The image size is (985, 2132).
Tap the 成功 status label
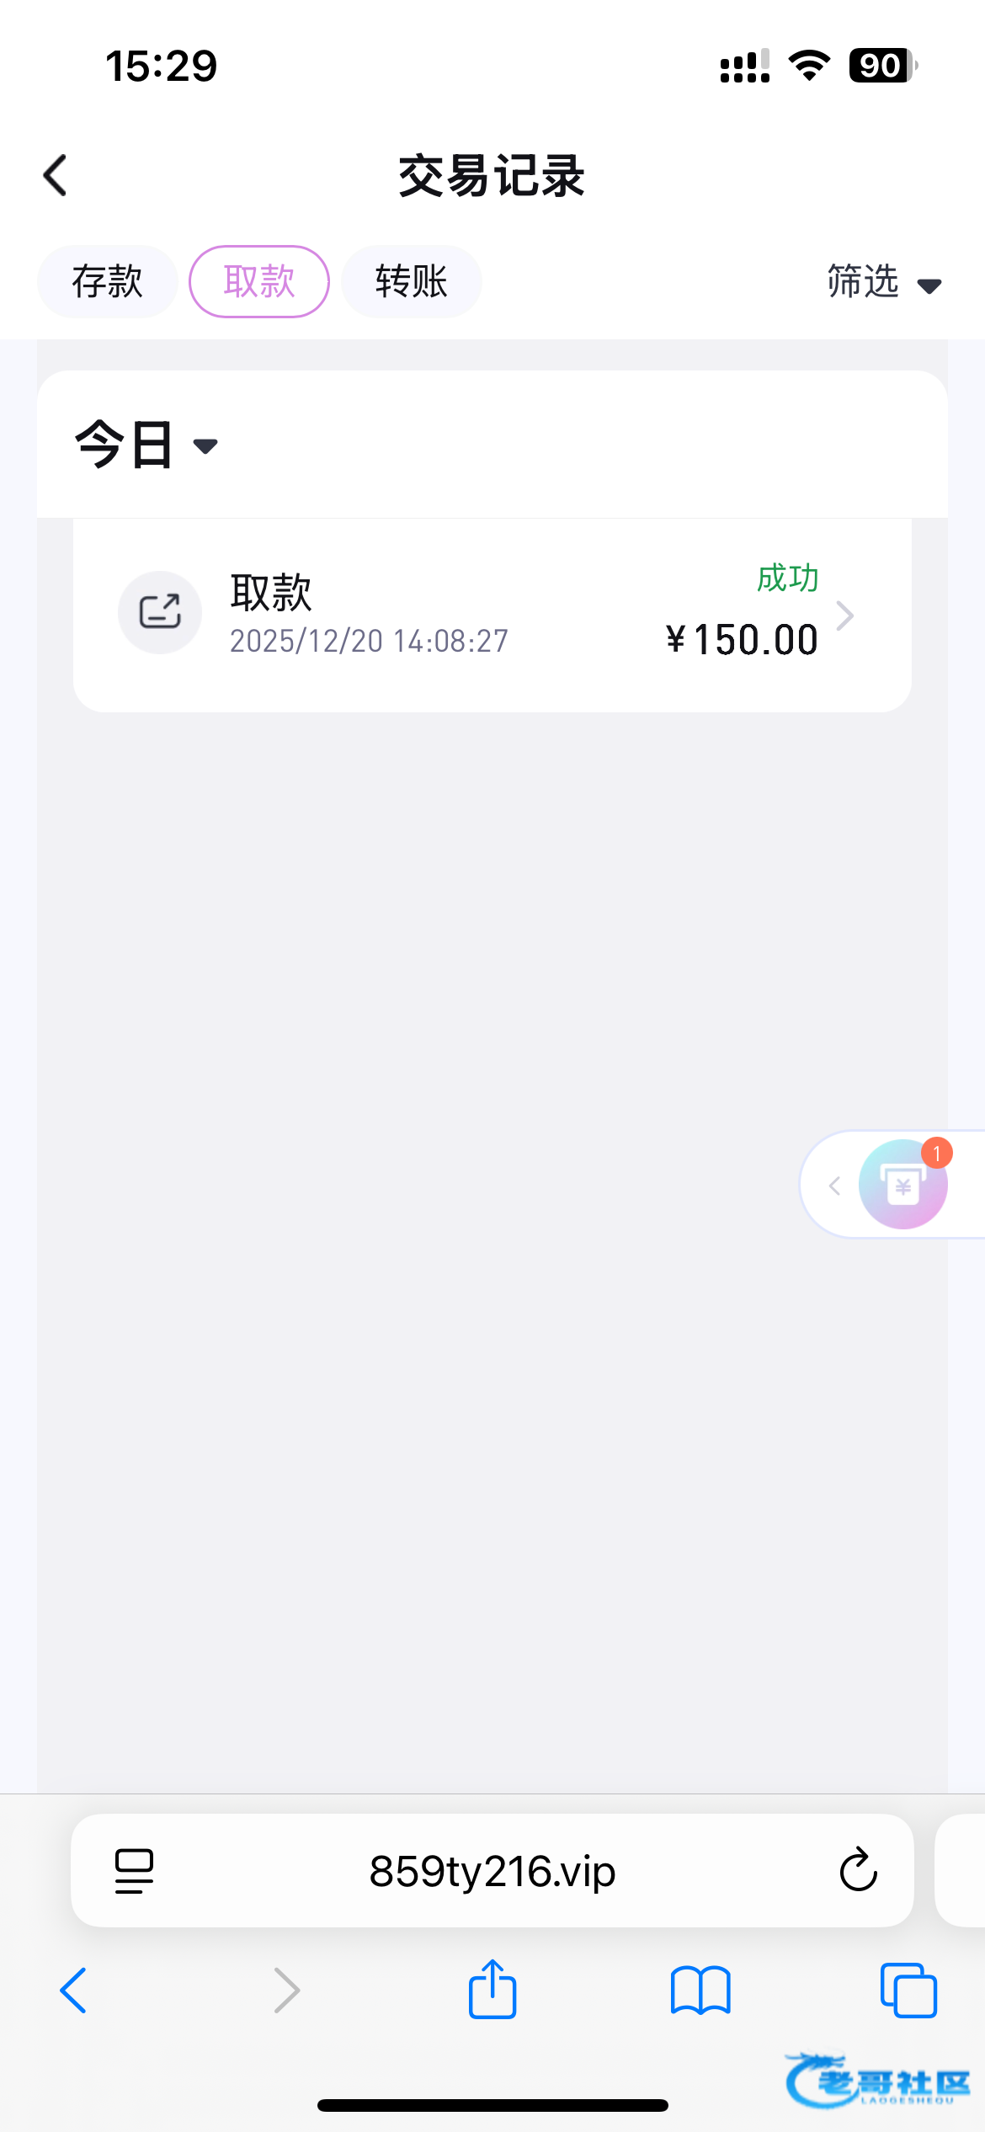(x=787, y=578)
